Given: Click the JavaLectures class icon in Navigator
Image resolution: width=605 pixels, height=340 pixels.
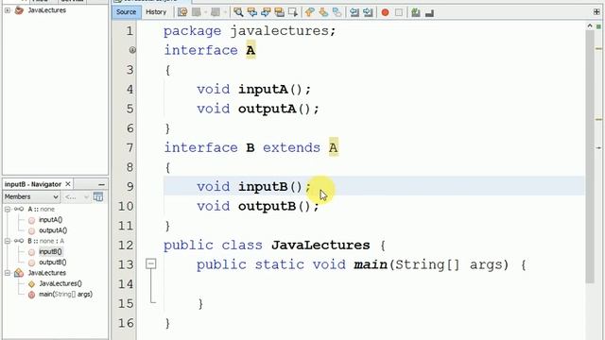Looking at the screenshot, I should coord(19,273).
